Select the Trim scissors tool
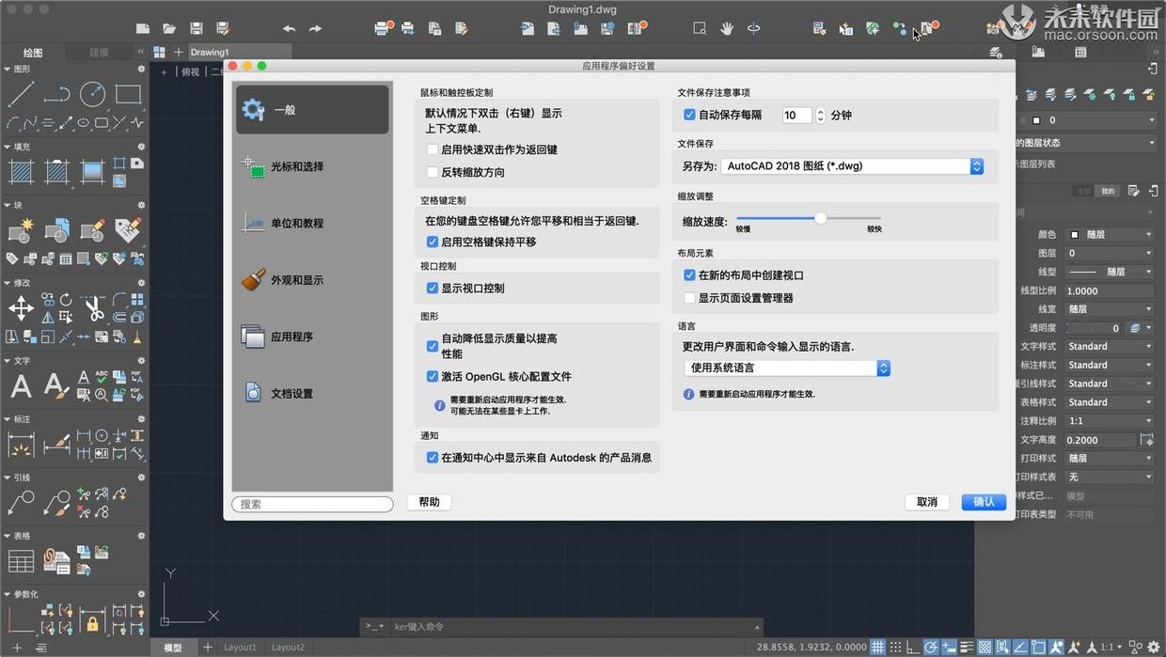Screen dimensions: 1166x657 [93, 307]
